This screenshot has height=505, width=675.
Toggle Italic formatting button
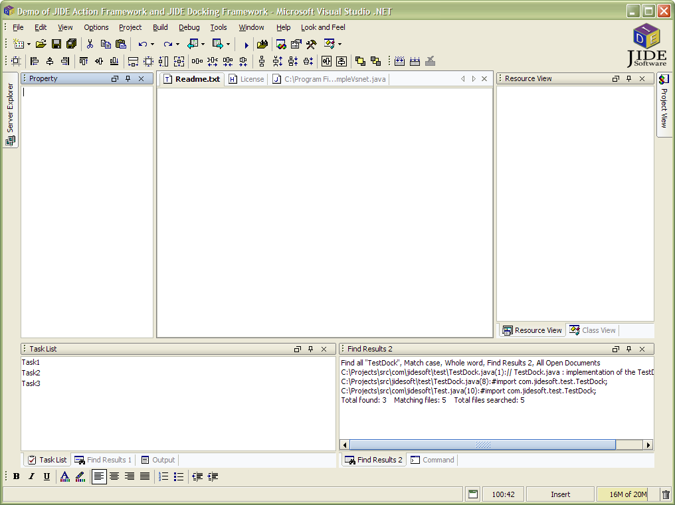[x=31, y=476]
